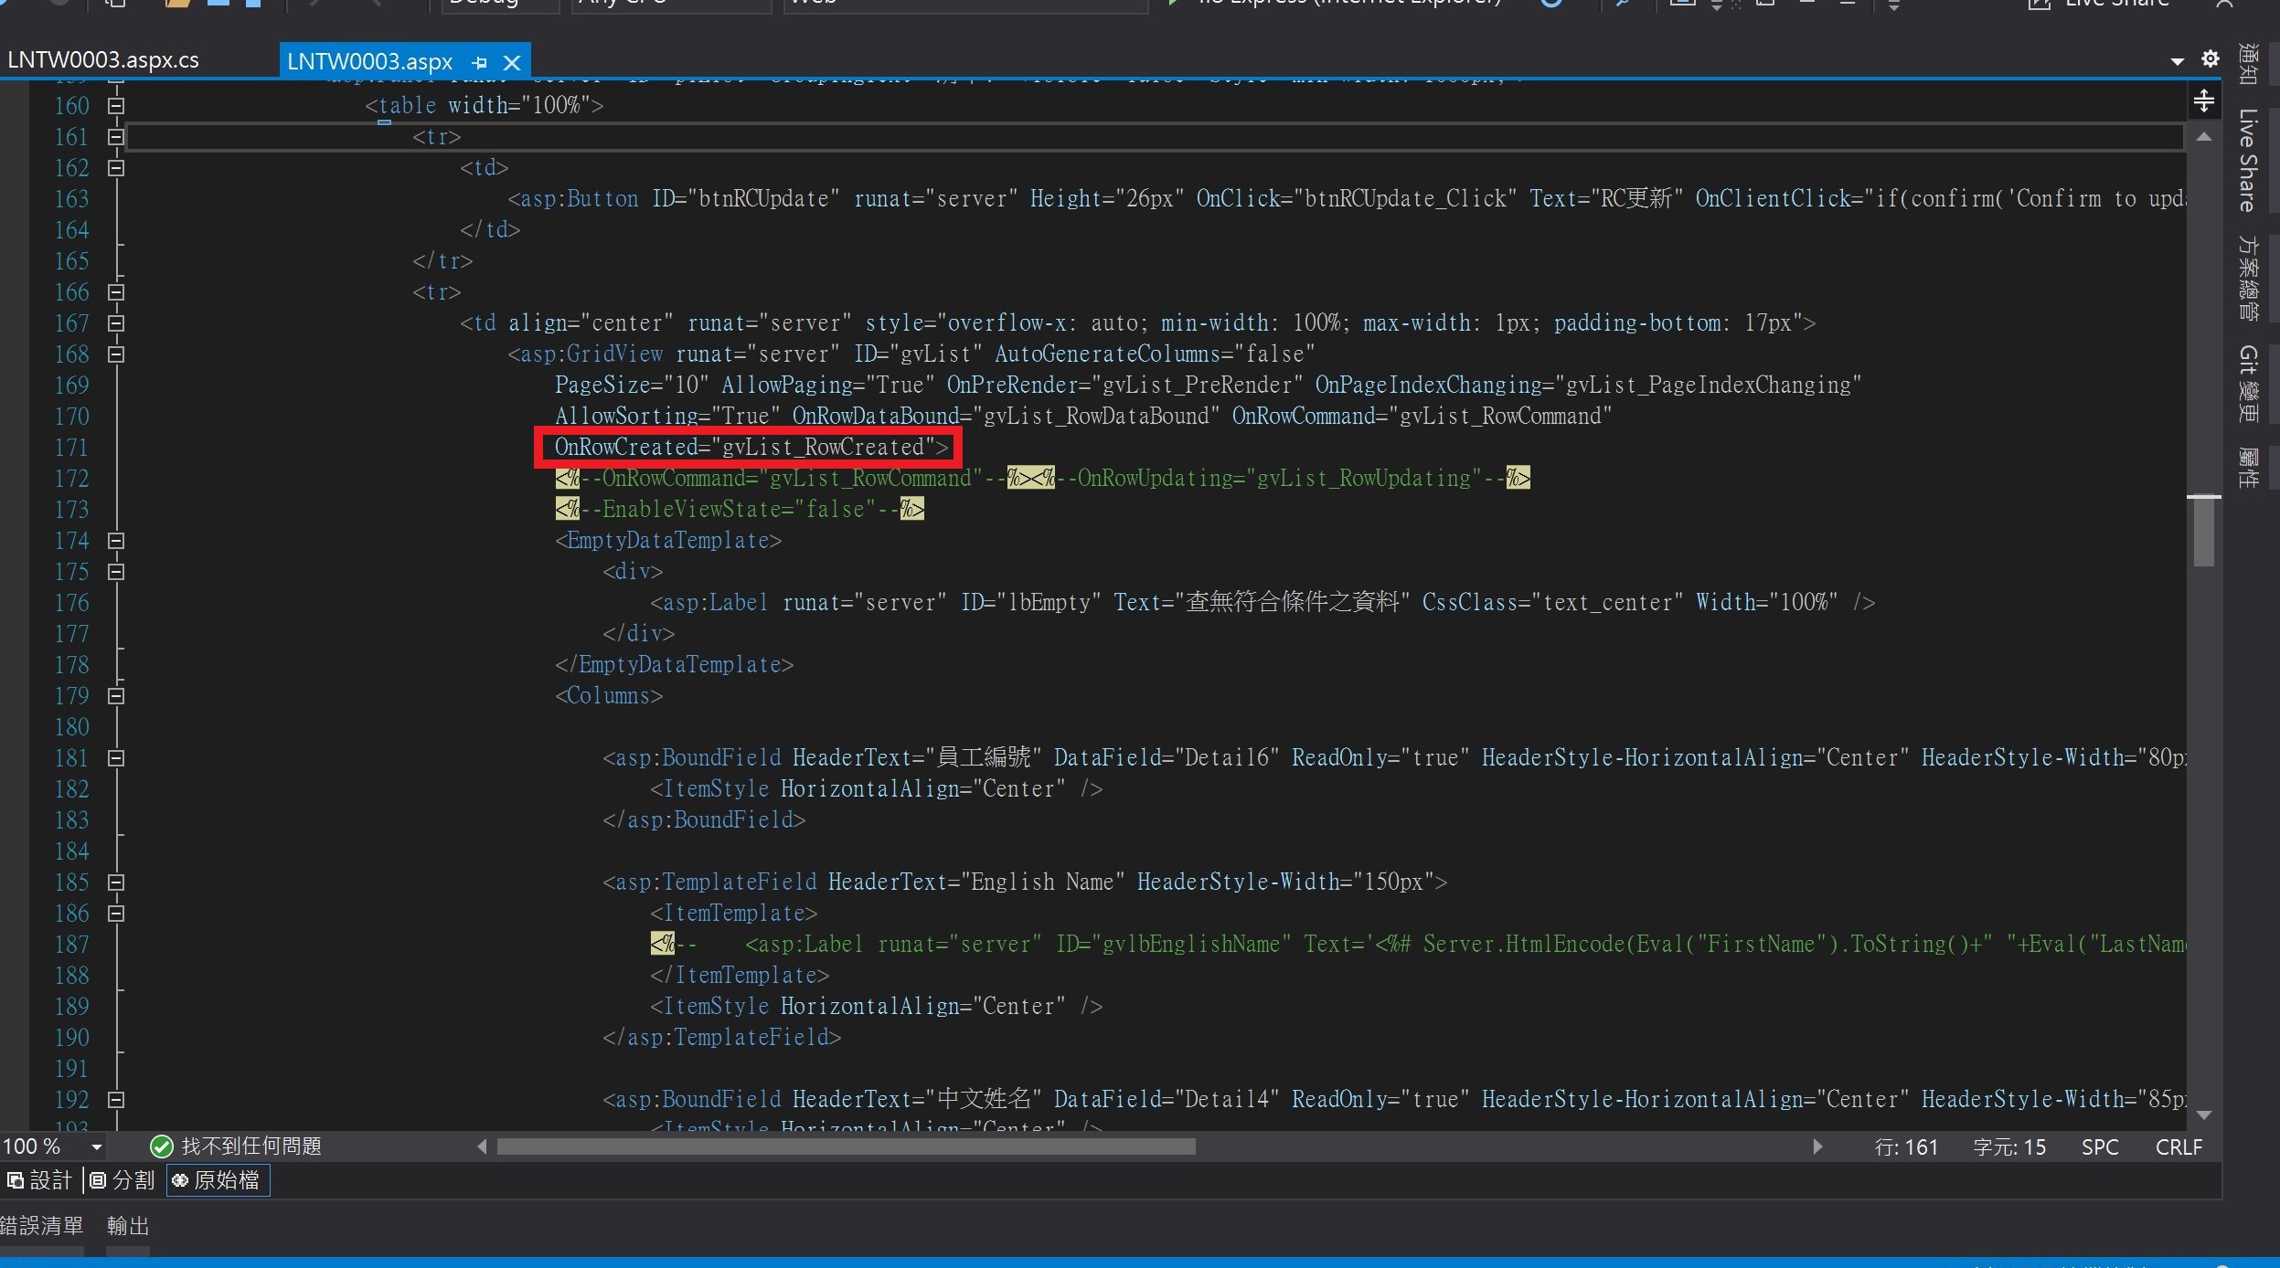The image size is (2280, 1268).
Task: Pin the LNTW0003.aspx tab
Action: [x=480, y=62]
